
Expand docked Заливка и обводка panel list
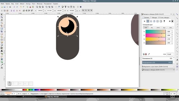coord(174,70)
